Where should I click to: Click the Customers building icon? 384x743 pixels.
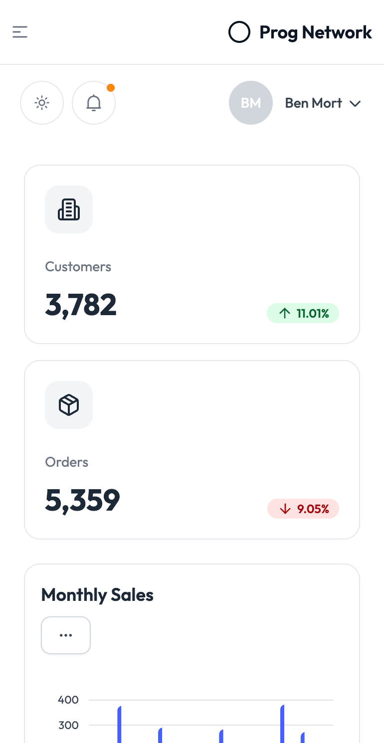coord(69,209)
